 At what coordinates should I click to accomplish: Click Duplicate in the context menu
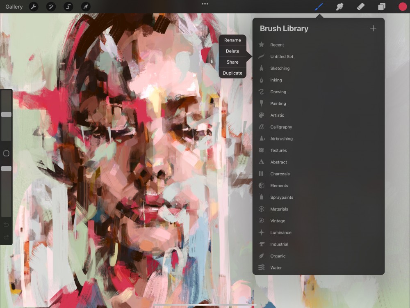(x=232, y=73)
